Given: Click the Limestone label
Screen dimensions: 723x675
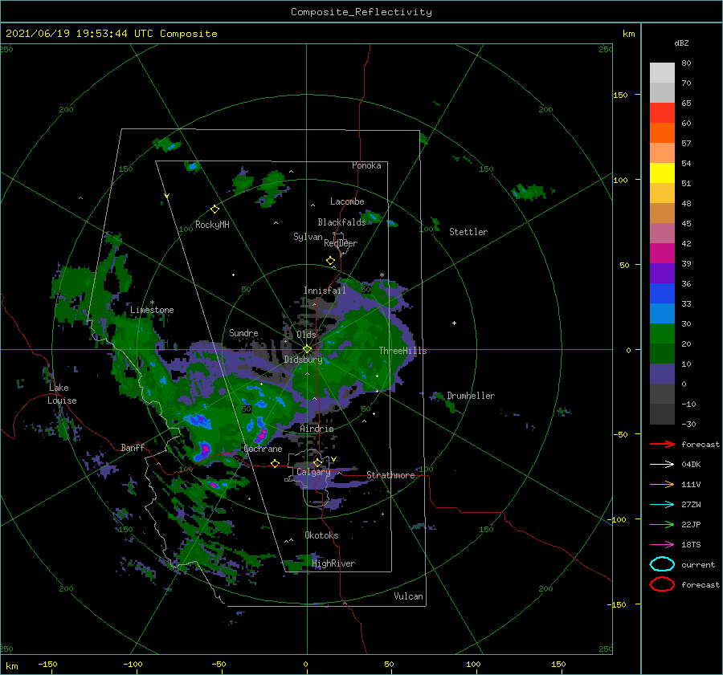Looking at the screenshot, I should (152, 310).
